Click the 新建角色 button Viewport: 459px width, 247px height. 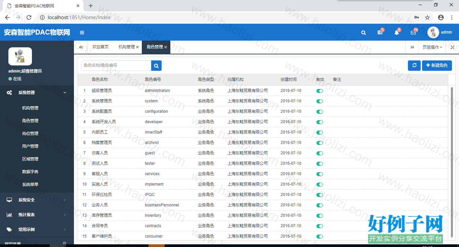[437, 65]
